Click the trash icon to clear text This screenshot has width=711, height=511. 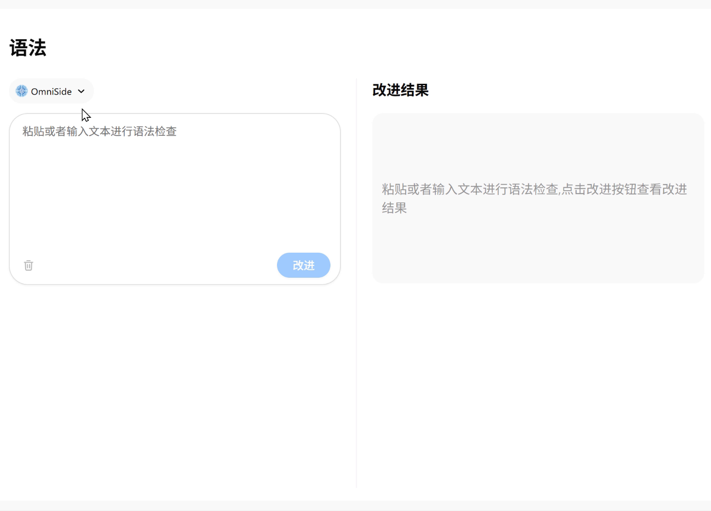click(28, 265)
